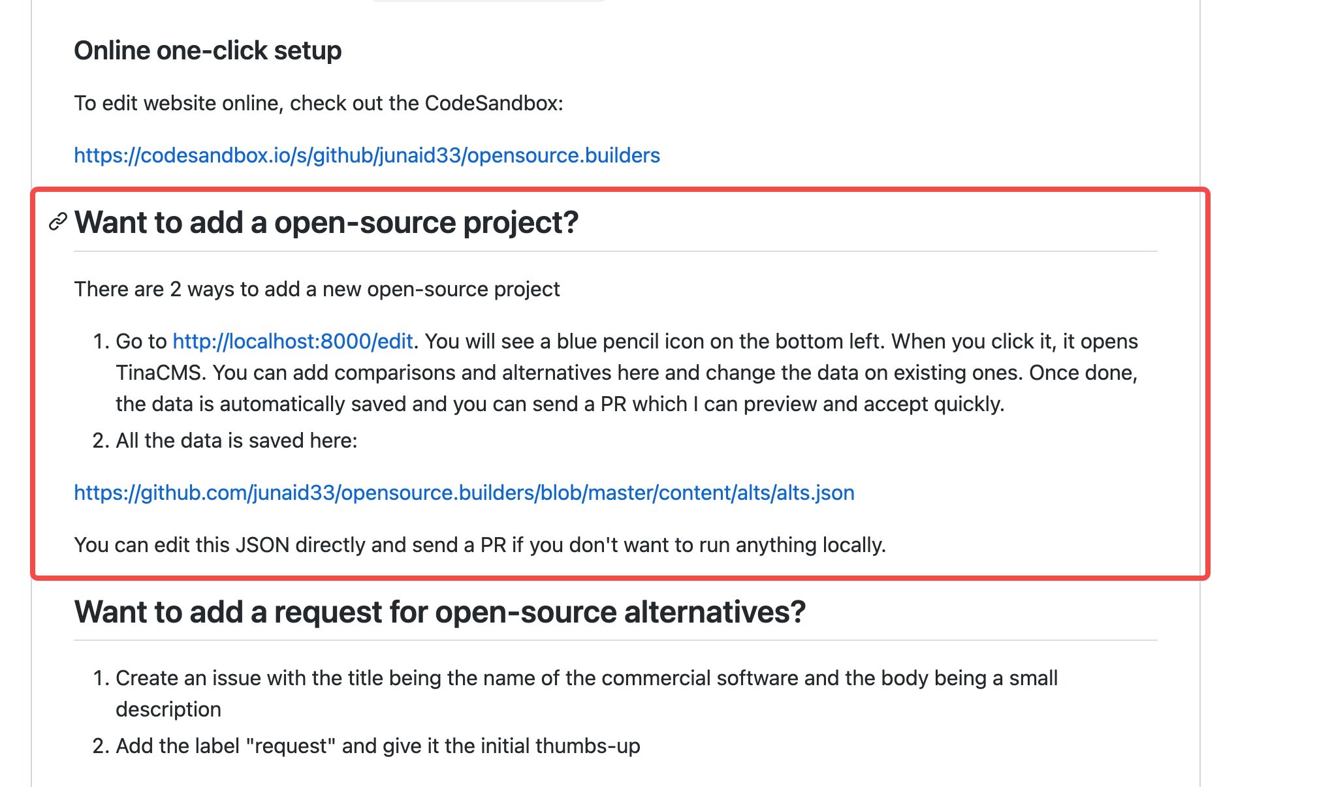Click the word "description" in the issue step
This screenshot has height=787, width=1332.
pyautogui.click(x=168, y=709)
